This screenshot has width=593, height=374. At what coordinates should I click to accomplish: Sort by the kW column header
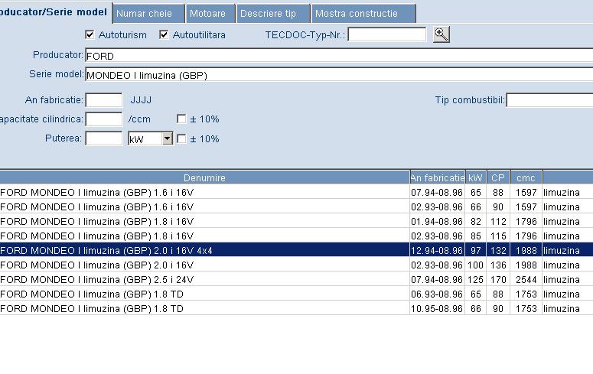(475, 177)
